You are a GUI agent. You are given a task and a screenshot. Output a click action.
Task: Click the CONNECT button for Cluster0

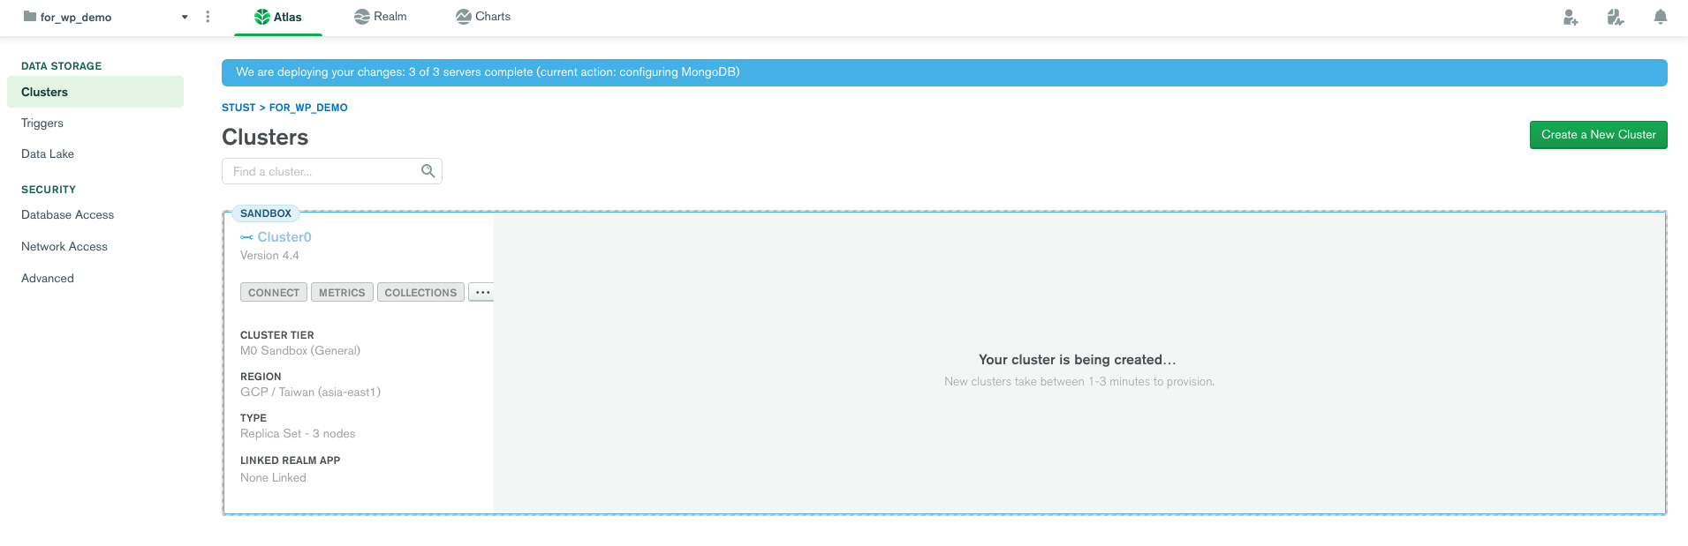(273, 292)
